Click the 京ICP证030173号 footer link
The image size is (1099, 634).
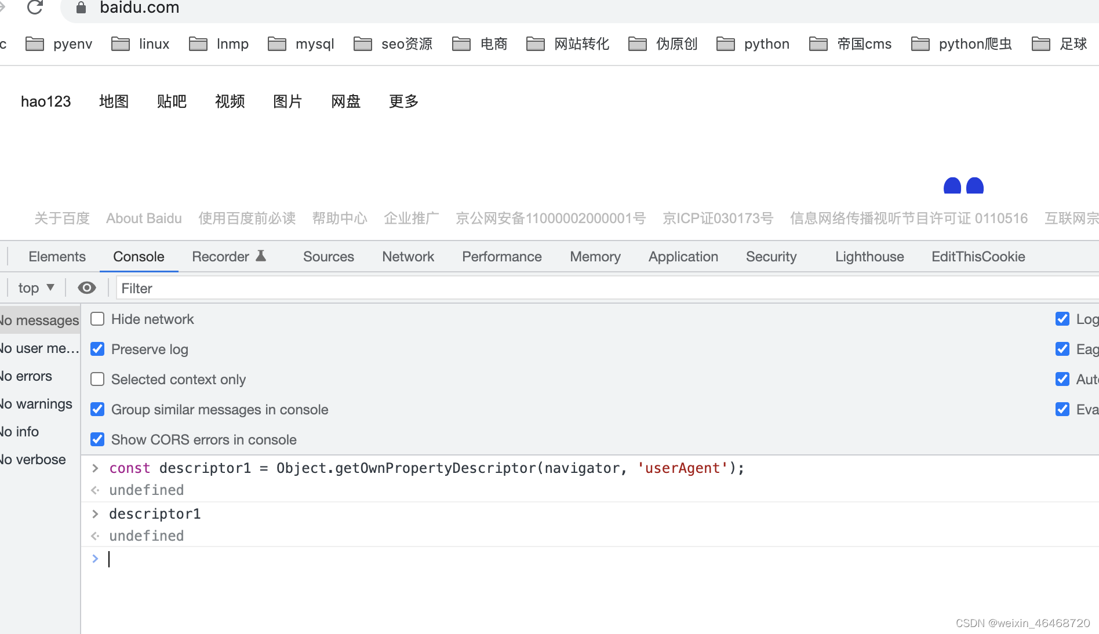pyautogui.click(x=718, y=218)
